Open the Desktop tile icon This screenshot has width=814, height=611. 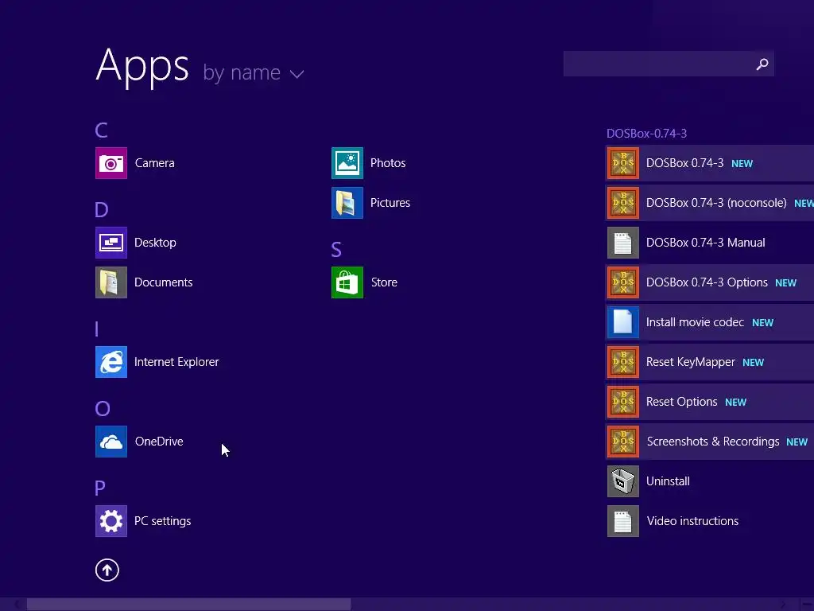[111, 243]
